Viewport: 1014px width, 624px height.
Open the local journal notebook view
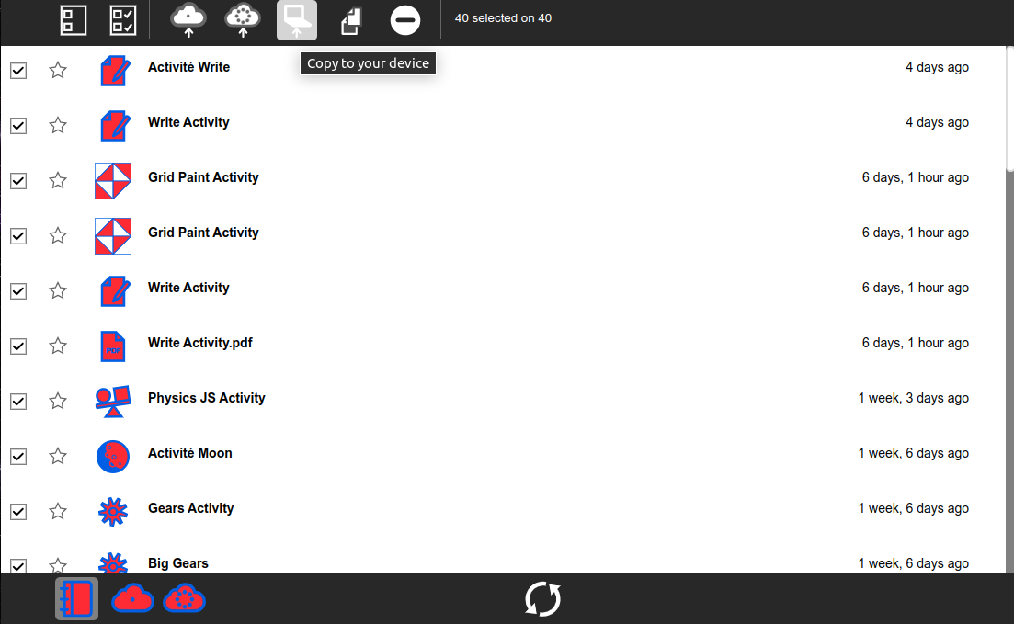[x=76, y=599]
